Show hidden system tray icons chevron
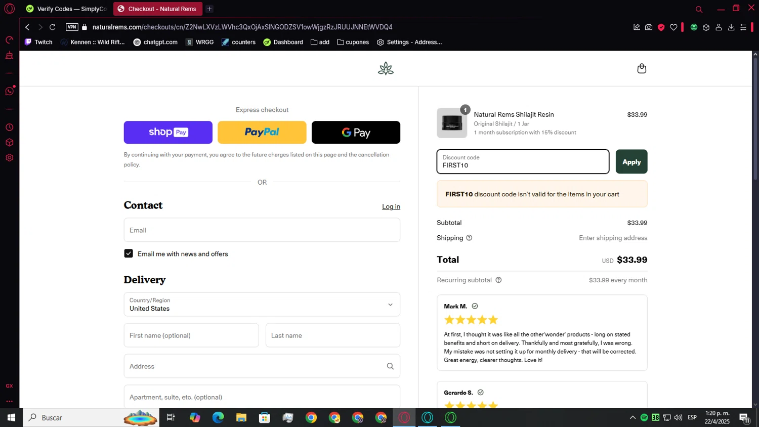759x427 pixels. pyautogui.click(x=632, y=417)
